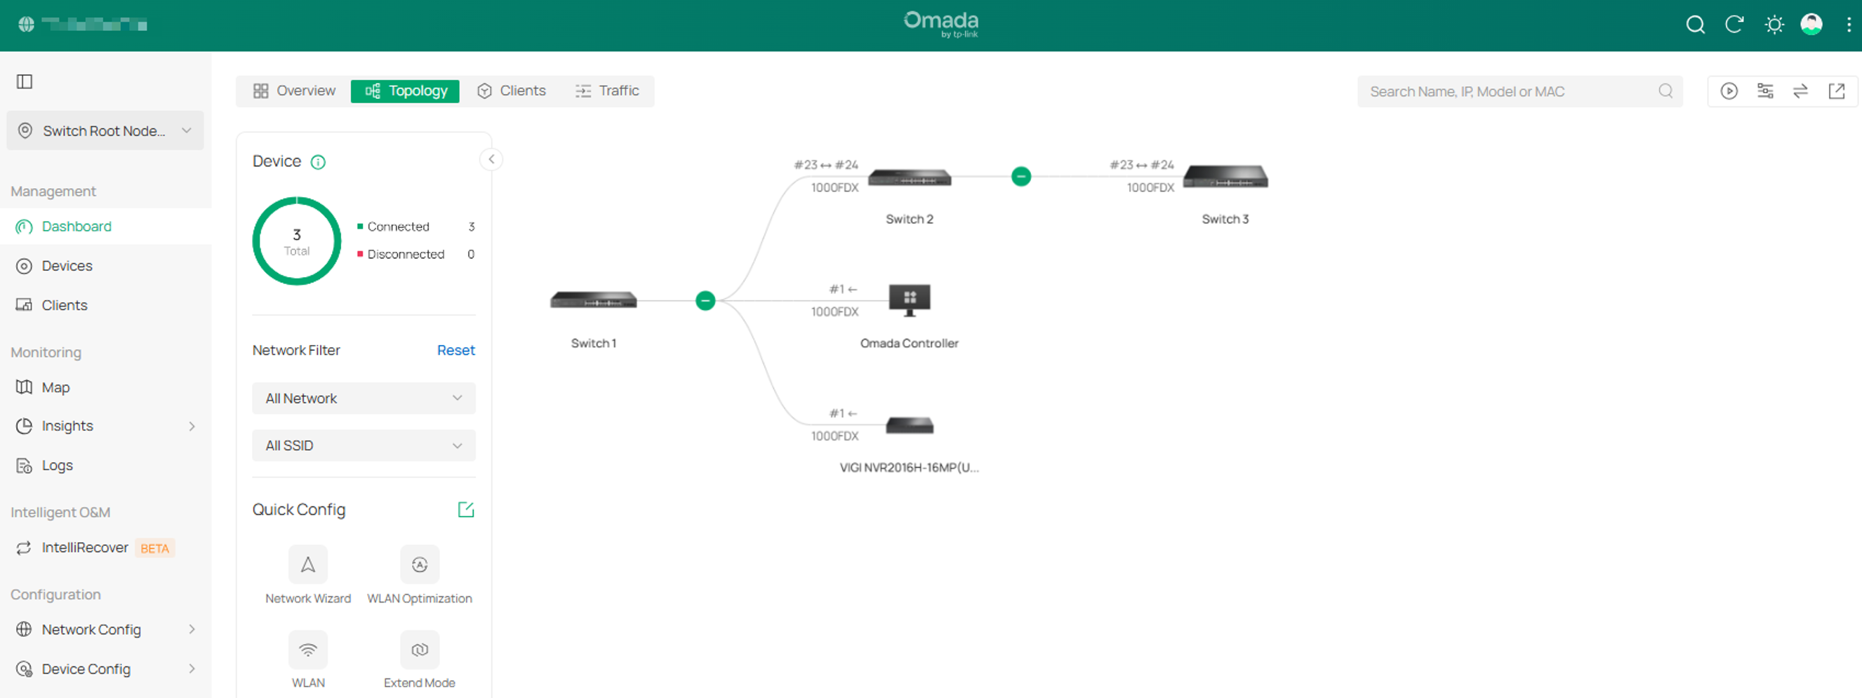Select the VIGI NVR2016H-16MP device node
This screenshot has height=698, width=1862.
coord(910,426)
